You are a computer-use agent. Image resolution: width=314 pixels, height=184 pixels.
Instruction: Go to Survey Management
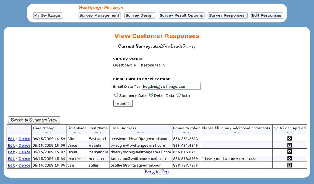click(100, 15)
